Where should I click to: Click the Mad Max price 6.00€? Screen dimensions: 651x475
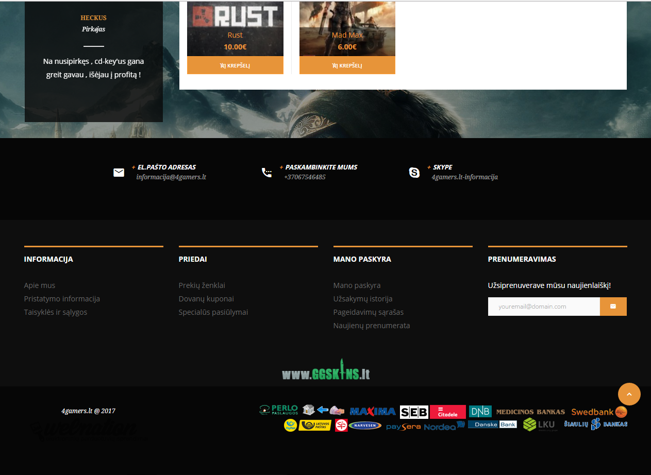347,47
